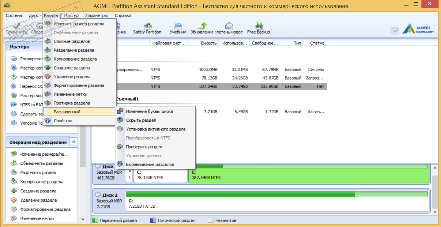Click Форматирование раздела icon in Раздел menu

click(48, 85)
